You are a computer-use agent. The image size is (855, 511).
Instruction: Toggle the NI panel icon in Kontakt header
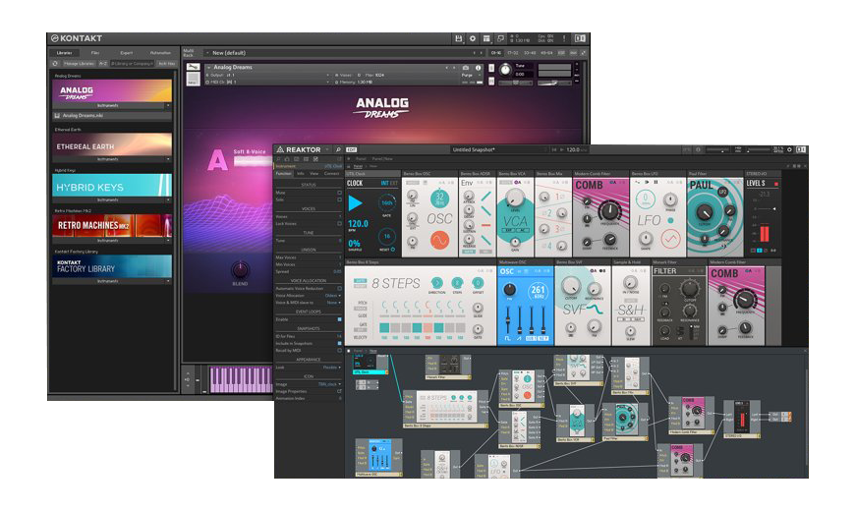580,38
